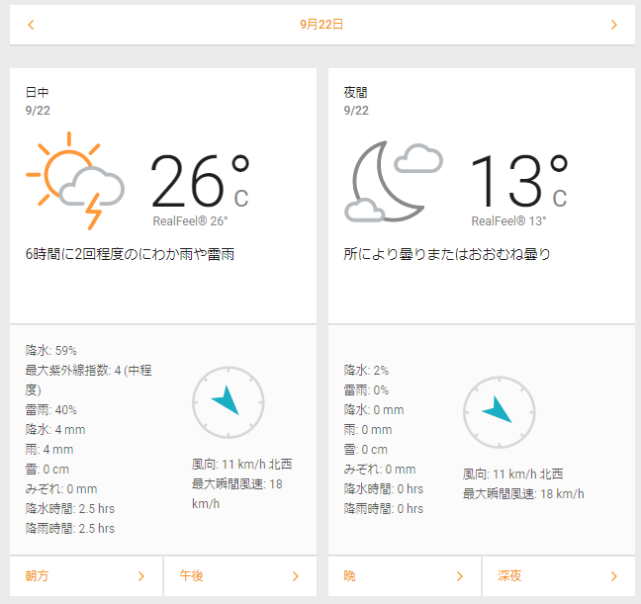Image resolution: width=641 pixels, height=604 pixels.
Task: Expand 晩 forecast using its arrow
Action: tap(460, 575)
